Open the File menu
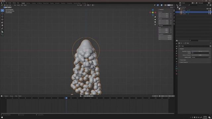Screen dimensions: 212x119 pyautogui.click(x=4, y=3)
